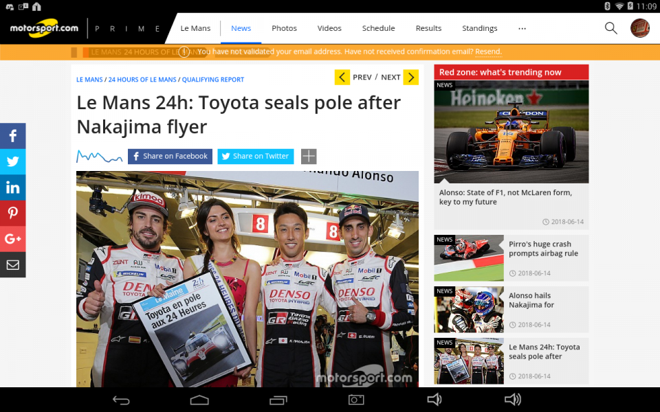Open LE MANS breadcrumb link

(89, 80)
